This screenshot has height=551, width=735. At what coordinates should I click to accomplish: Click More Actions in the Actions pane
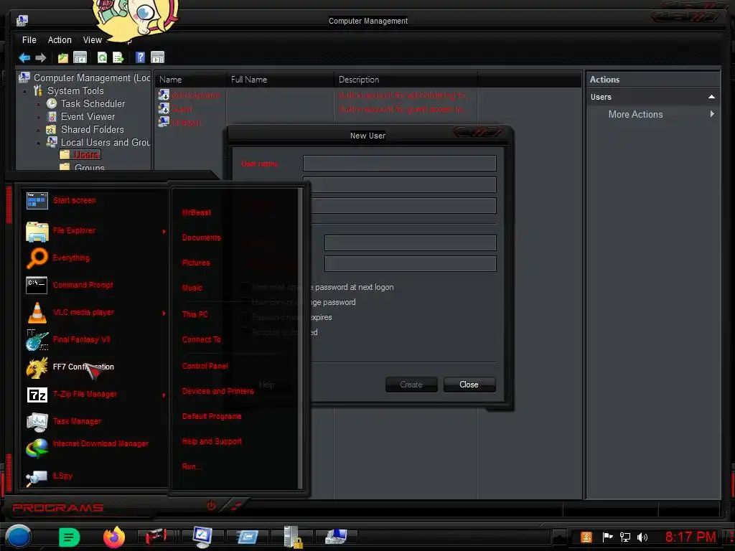click(x=635, y=114)
